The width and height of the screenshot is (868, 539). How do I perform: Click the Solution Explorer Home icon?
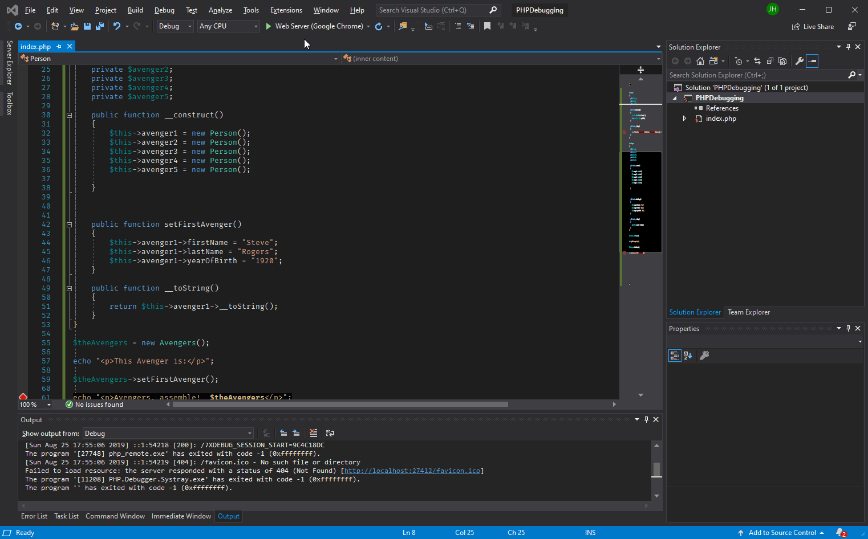tap(700, 61)
